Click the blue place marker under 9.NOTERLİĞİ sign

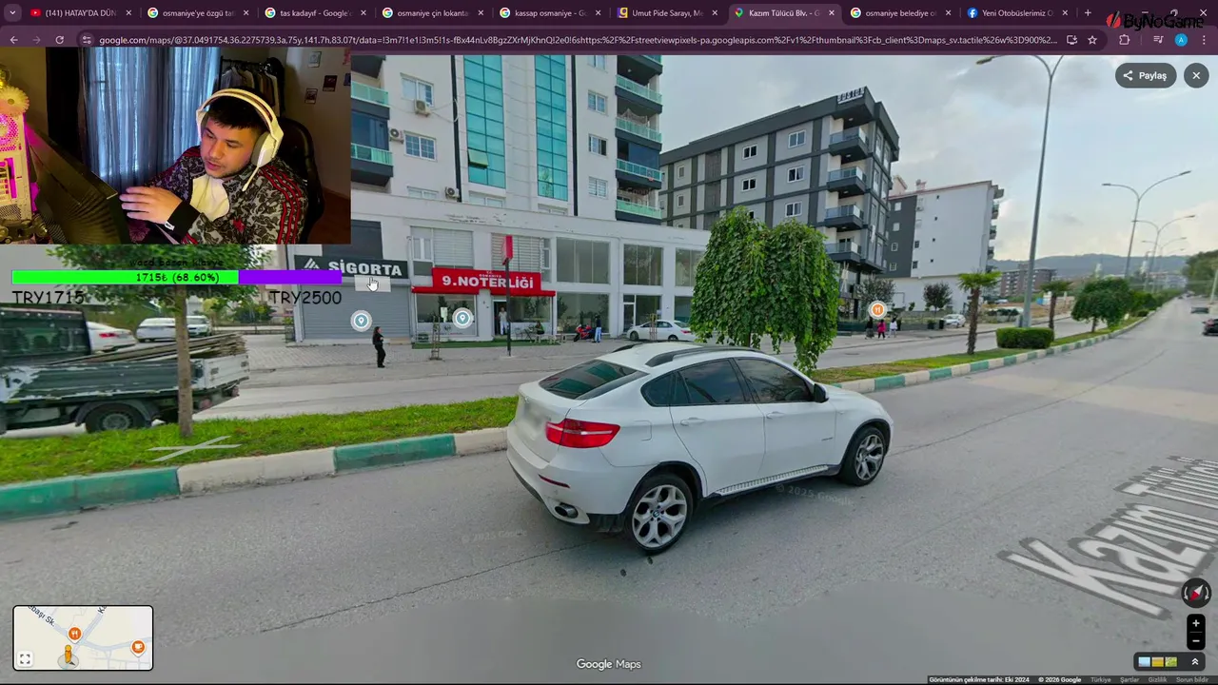(x=462, y=319)
